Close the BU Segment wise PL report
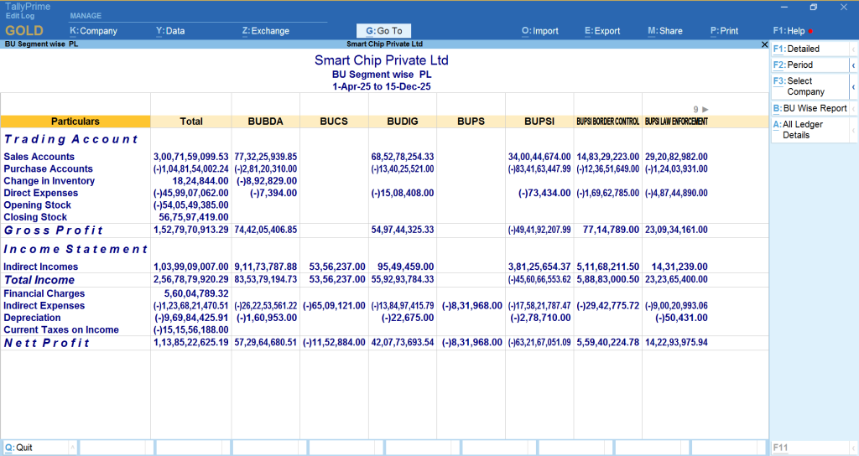This screenshot has height=456, width=859. tap(764, 44)
